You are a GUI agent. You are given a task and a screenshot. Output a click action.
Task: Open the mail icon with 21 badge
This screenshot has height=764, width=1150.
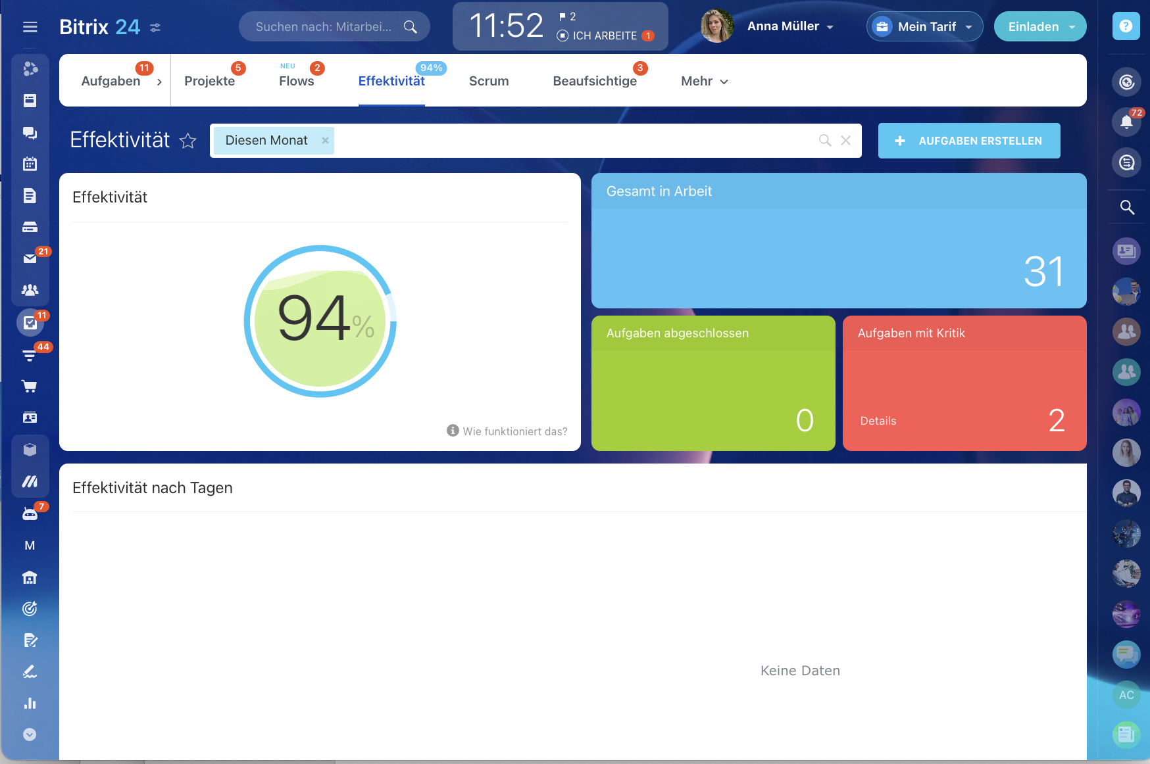(30, 258)
